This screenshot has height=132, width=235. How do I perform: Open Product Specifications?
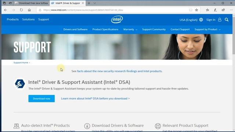(105, 29)
